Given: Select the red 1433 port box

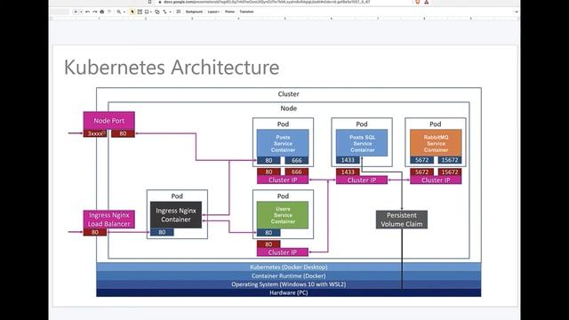Looking at the screenshot, I should point(348,172).
